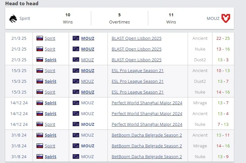
Task: Click EU flag in 13-4 Ancient row
Action: (x=76, y=113)
